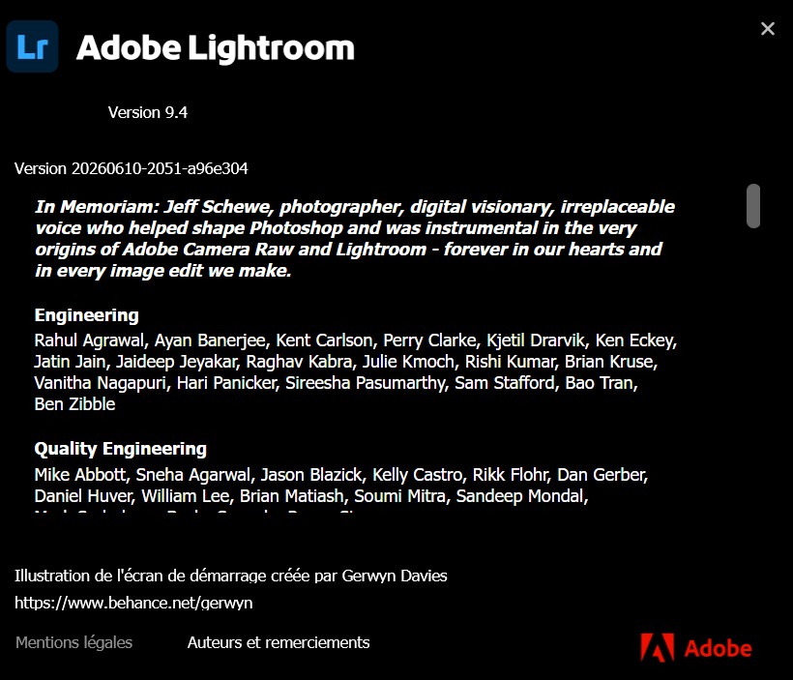Click the Gerwyn Davies illustration credit text

tap(230, 576)
